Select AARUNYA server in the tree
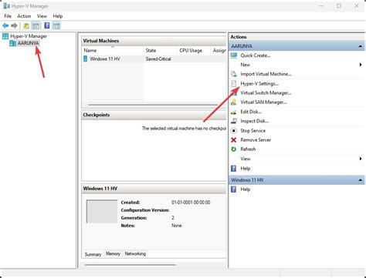 [29, 43]
